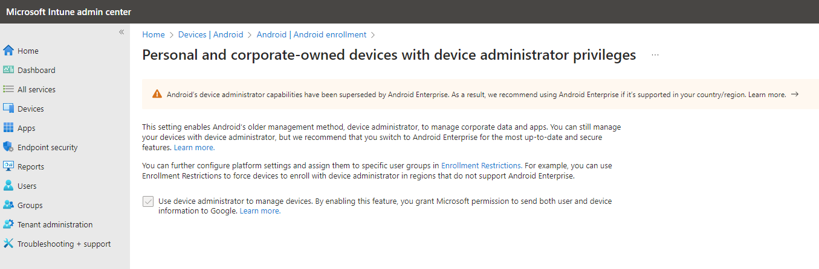Open the Groups people icon
This screenshot has height=269, width=819.
point(8,205)
